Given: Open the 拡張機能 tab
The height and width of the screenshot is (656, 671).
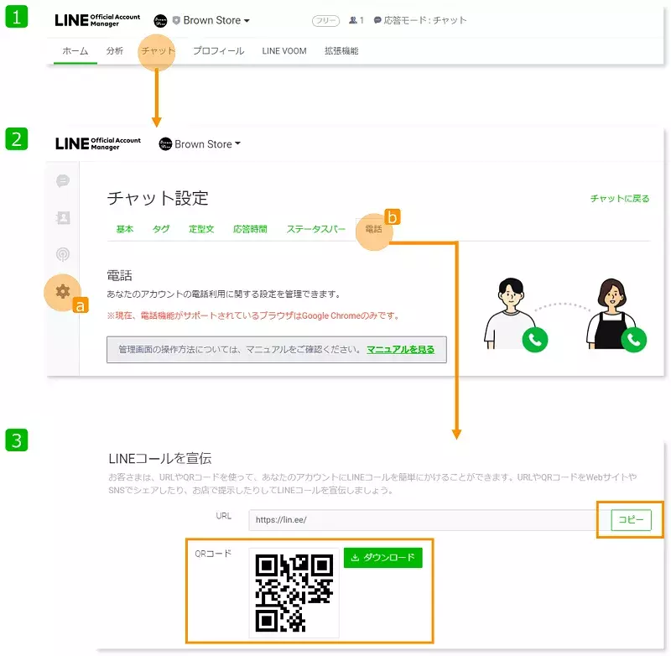Looking at the screenshot, I should (x=341, y=51).
